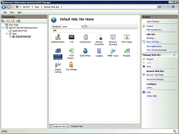The width and height of the screenshot is (179, 134).
Task: Open the Compression feature
Action: 85,39
